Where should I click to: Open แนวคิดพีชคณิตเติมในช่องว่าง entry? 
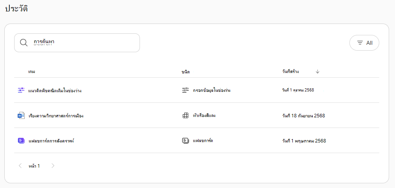[x=55, y=91]
